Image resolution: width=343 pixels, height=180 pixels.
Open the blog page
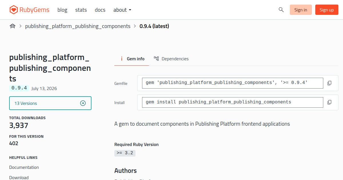click(62, 10)
